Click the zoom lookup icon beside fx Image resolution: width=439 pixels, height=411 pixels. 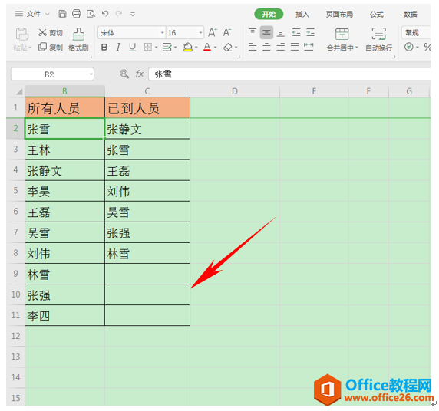[124, 74]
